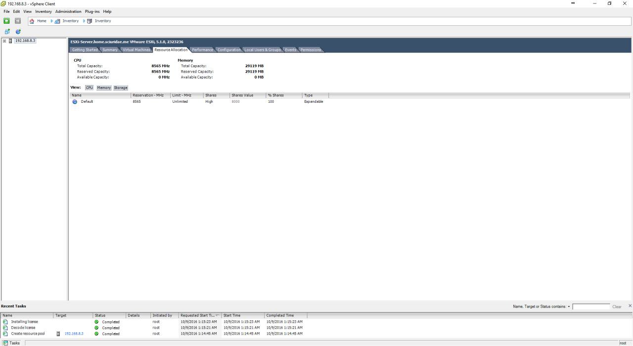The image size is (633, 346).
Task: Select the Storage view button
Action: [x=121, y=87]
